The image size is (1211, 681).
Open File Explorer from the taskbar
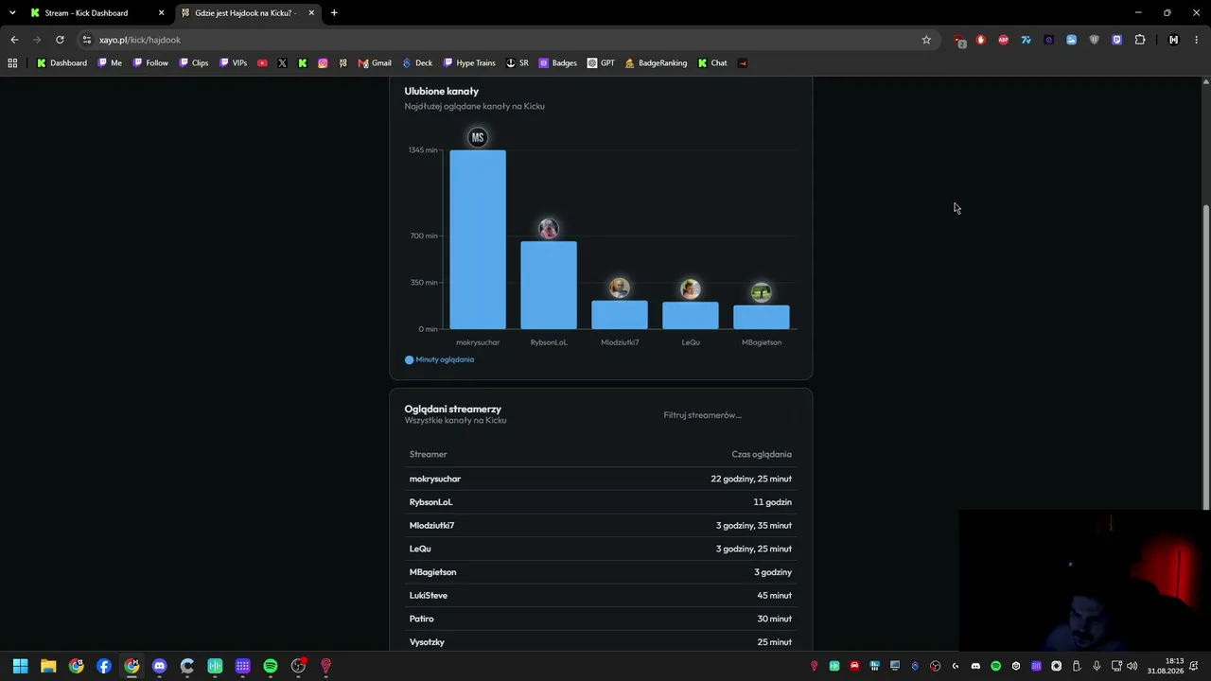(x=48, y=666)
